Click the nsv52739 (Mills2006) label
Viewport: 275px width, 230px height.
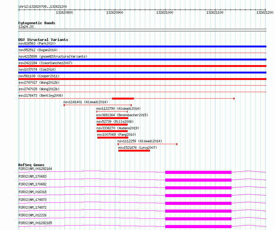pyautogui.click(x=115, y=122)
